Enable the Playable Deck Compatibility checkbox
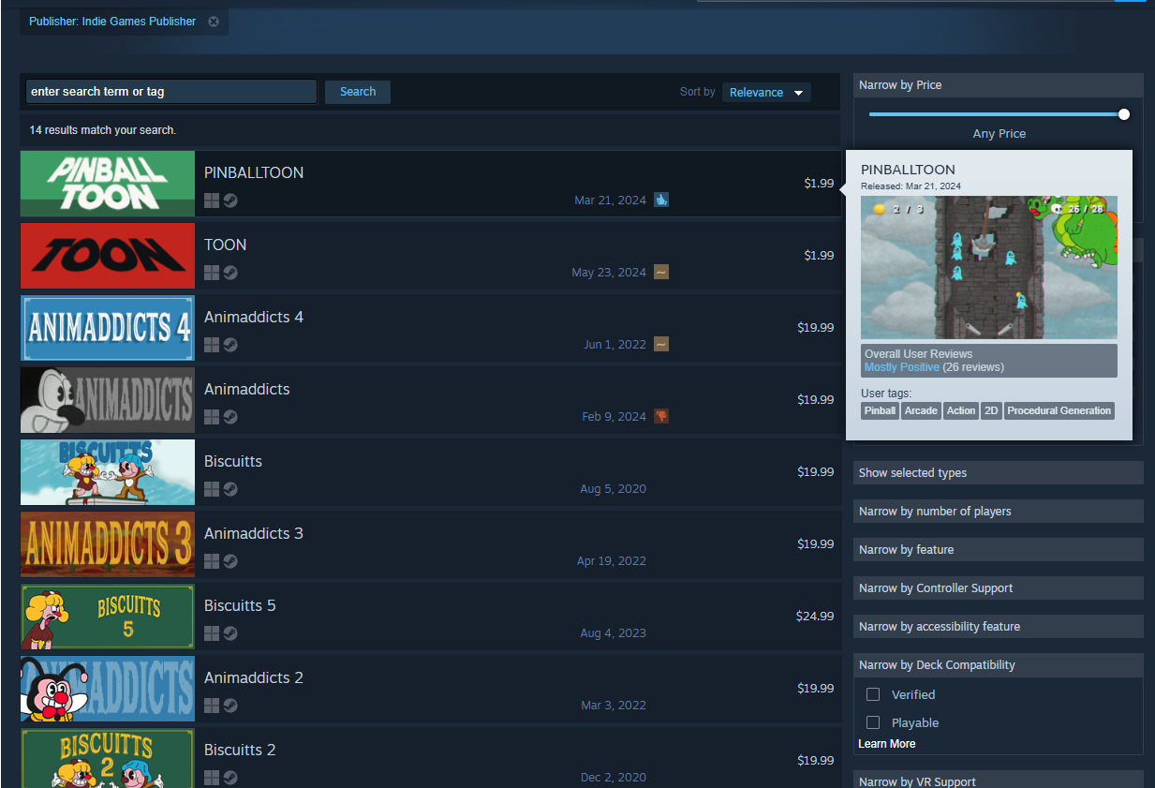1155x788 pixels. 873,722
